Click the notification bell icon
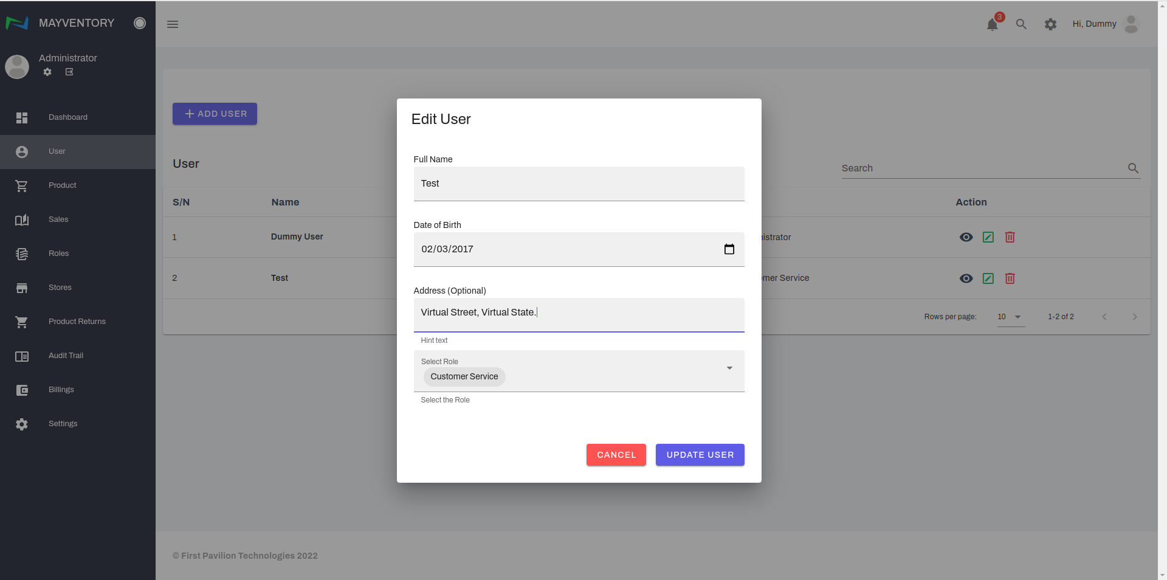The image size is (1167, 580). 992,24
